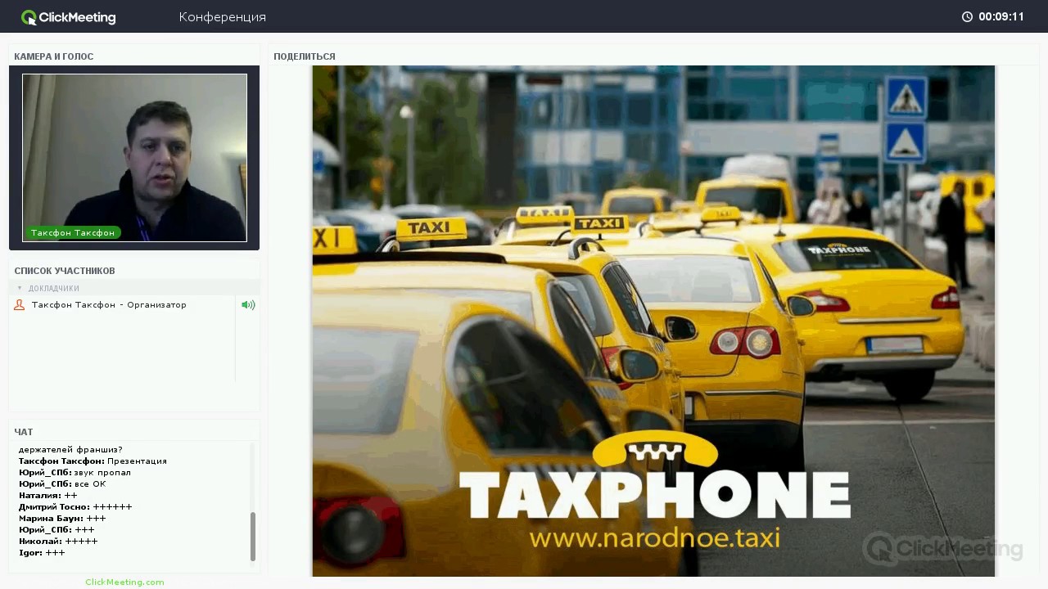
Task: Click chat message from Igor
Action: (x=42, y=553)
